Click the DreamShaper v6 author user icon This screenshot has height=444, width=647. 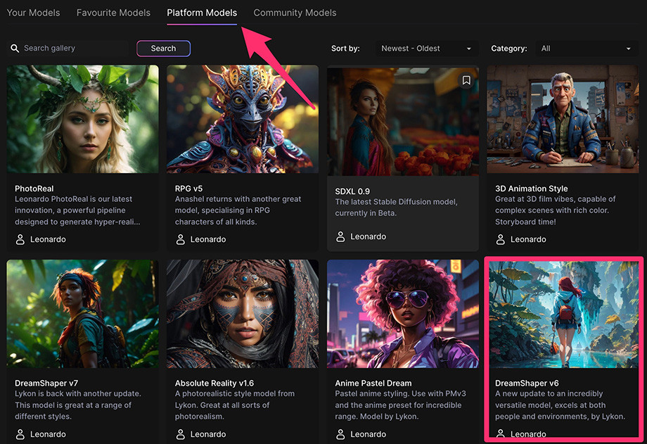[x=501, y=433]
